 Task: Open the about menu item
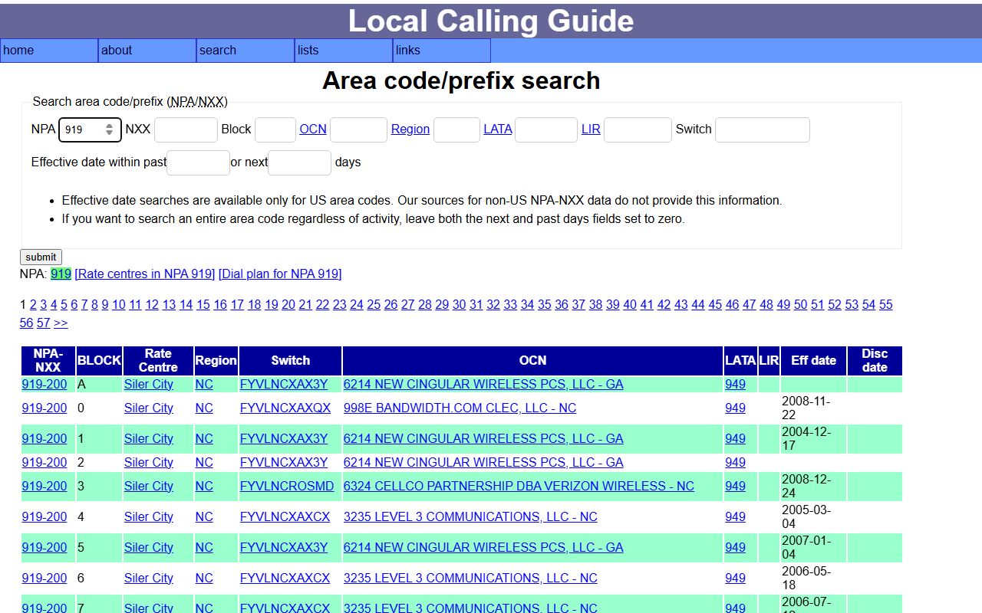point(147,51)
